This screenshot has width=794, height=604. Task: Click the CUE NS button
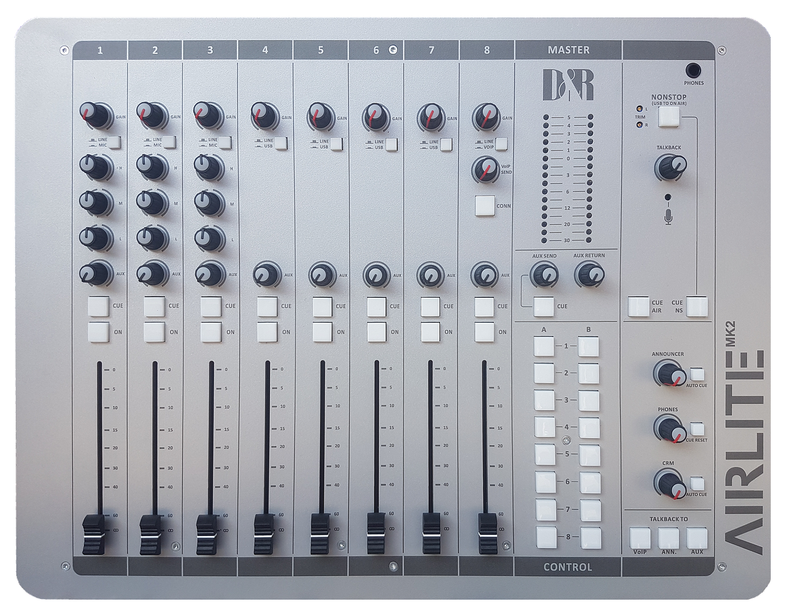(698, 306)
